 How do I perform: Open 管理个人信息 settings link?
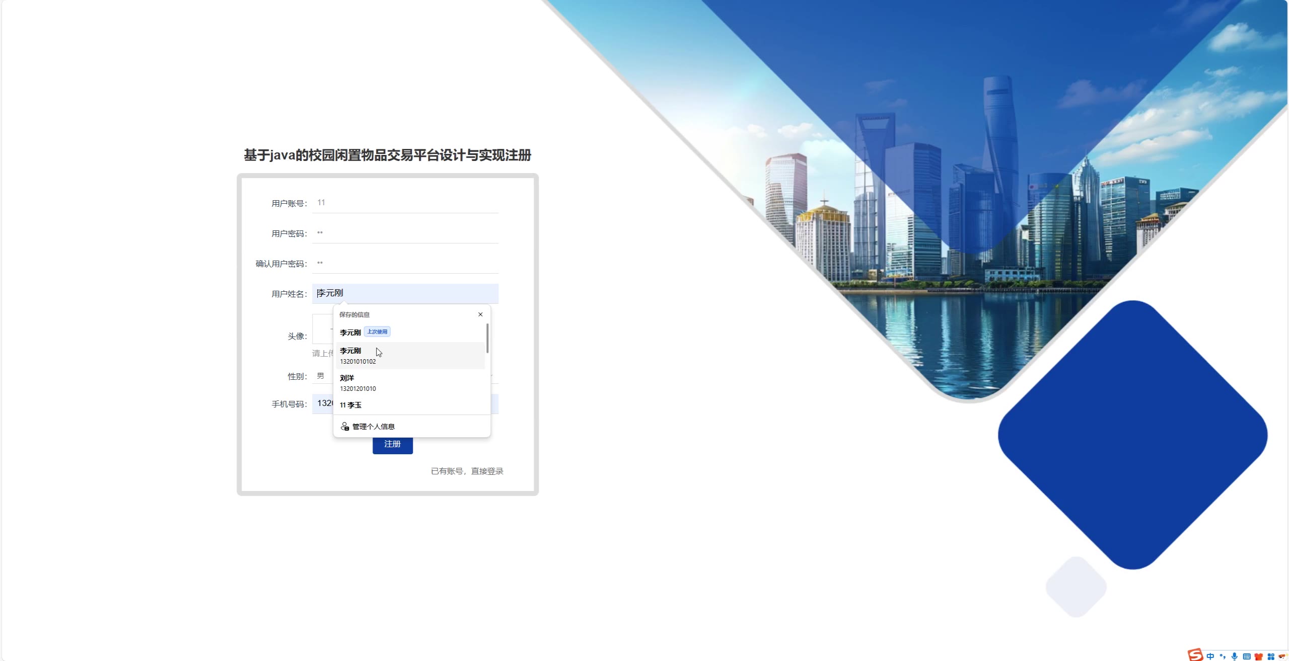373,427
